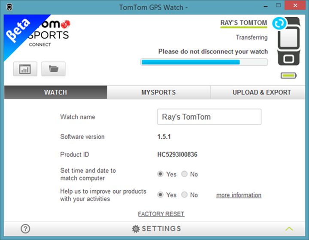
Task: Click the transfer progress bar
Action: [x=204, y=62]
